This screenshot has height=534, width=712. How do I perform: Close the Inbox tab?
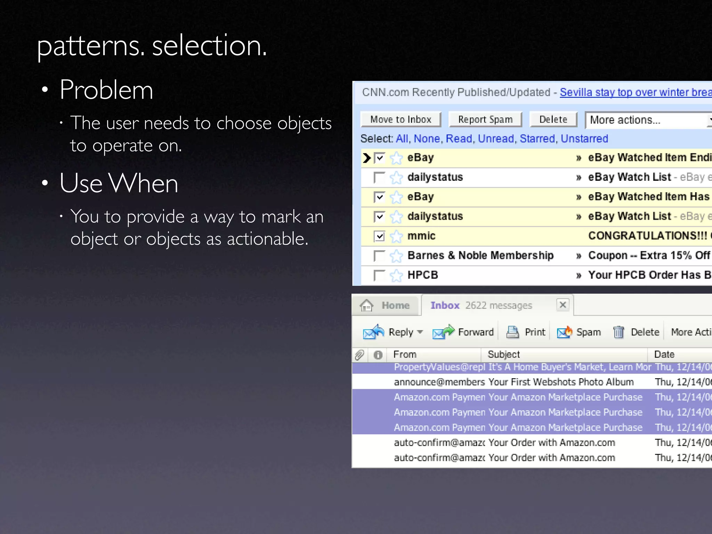click(x=563, y=305)
